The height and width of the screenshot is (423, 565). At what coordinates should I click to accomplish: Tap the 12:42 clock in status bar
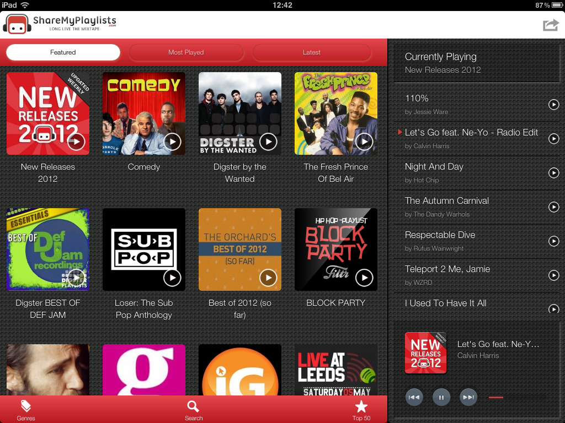(x=282, y=5)
